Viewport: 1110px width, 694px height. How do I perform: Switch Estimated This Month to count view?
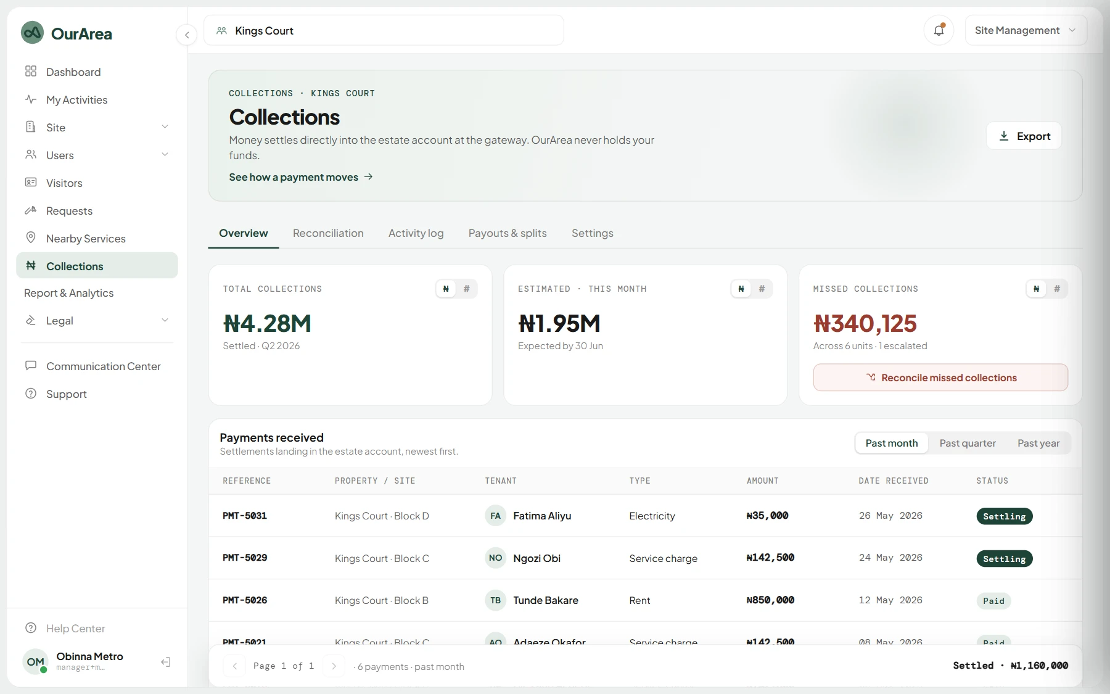click(x=762, y=289)
